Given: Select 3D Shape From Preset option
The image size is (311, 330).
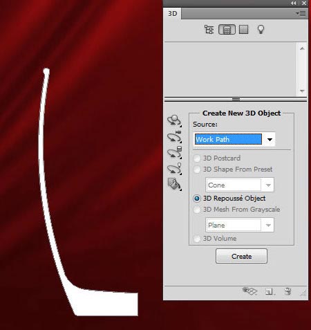Looking at the screenshot, I should click(x=233, y=169).
